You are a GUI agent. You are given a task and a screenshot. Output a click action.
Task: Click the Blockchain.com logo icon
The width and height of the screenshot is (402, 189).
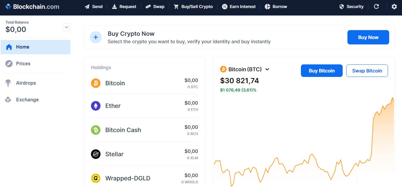pos(8,6)
